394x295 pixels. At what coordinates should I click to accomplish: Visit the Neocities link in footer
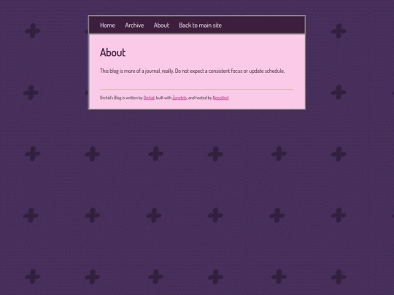[x=220, y=98]
